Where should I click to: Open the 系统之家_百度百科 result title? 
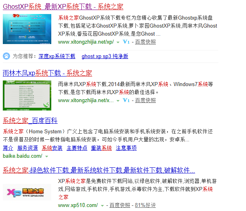tap(30, 121)
